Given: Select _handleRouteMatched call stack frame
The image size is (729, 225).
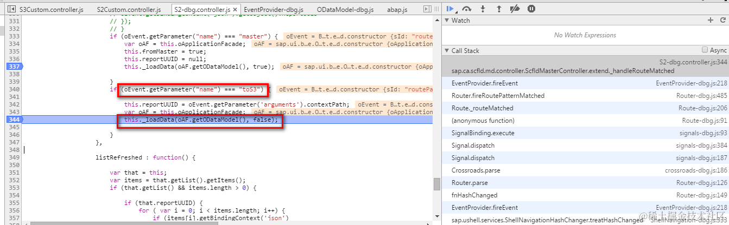Looking at the screenshot, I should 585,67.
